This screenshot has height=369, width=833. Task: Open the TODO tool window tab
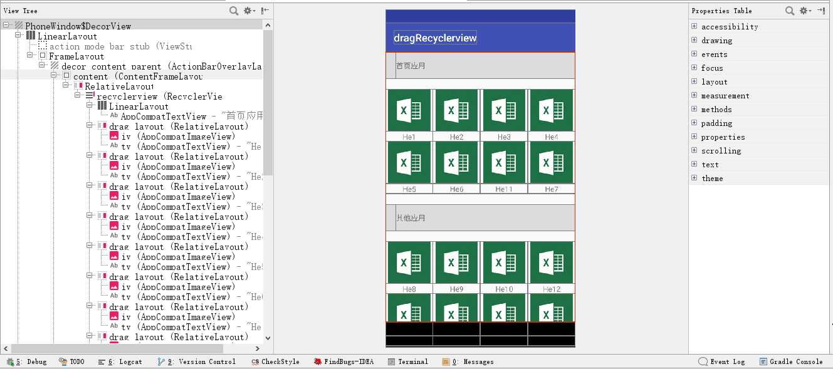click(x=72, y=361)
